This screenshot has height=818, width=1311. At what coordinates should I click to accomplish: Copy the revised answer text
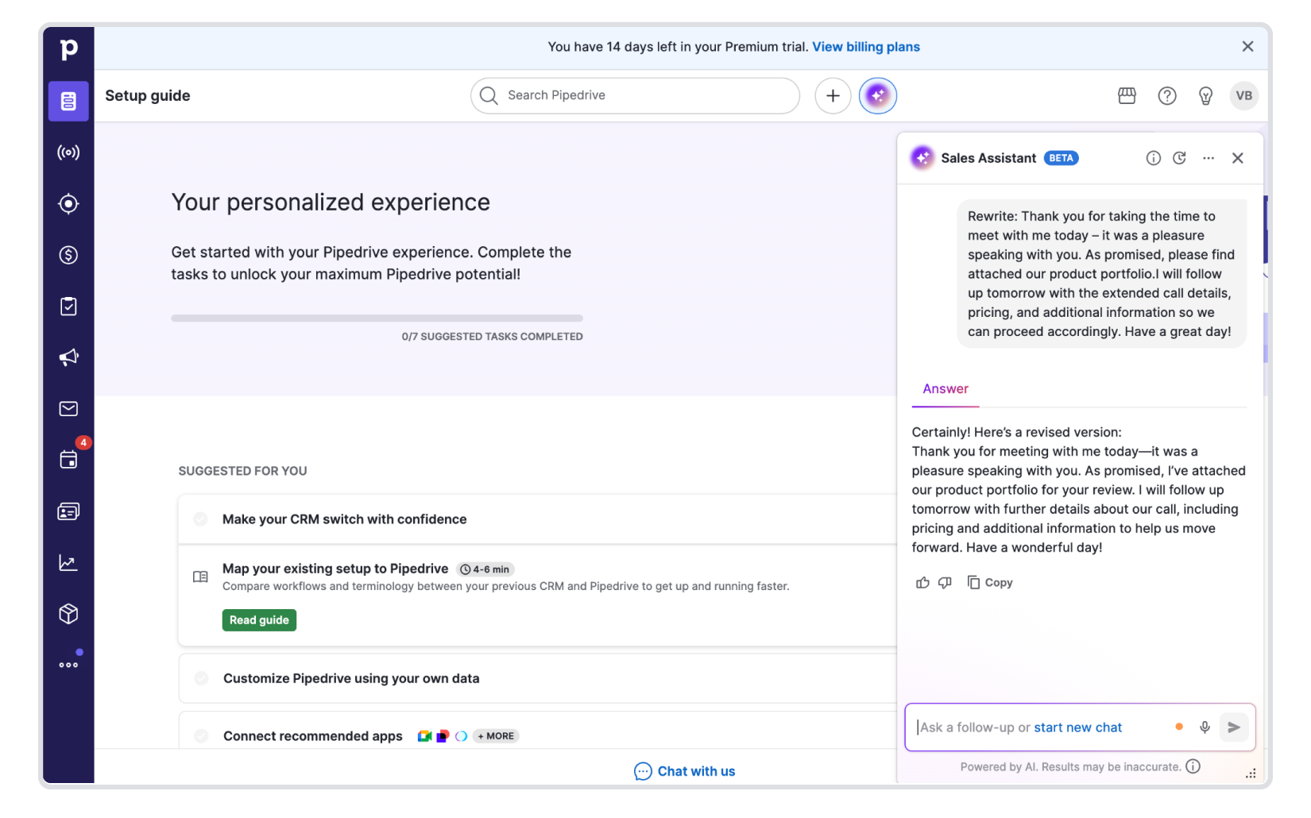(990, 583)
